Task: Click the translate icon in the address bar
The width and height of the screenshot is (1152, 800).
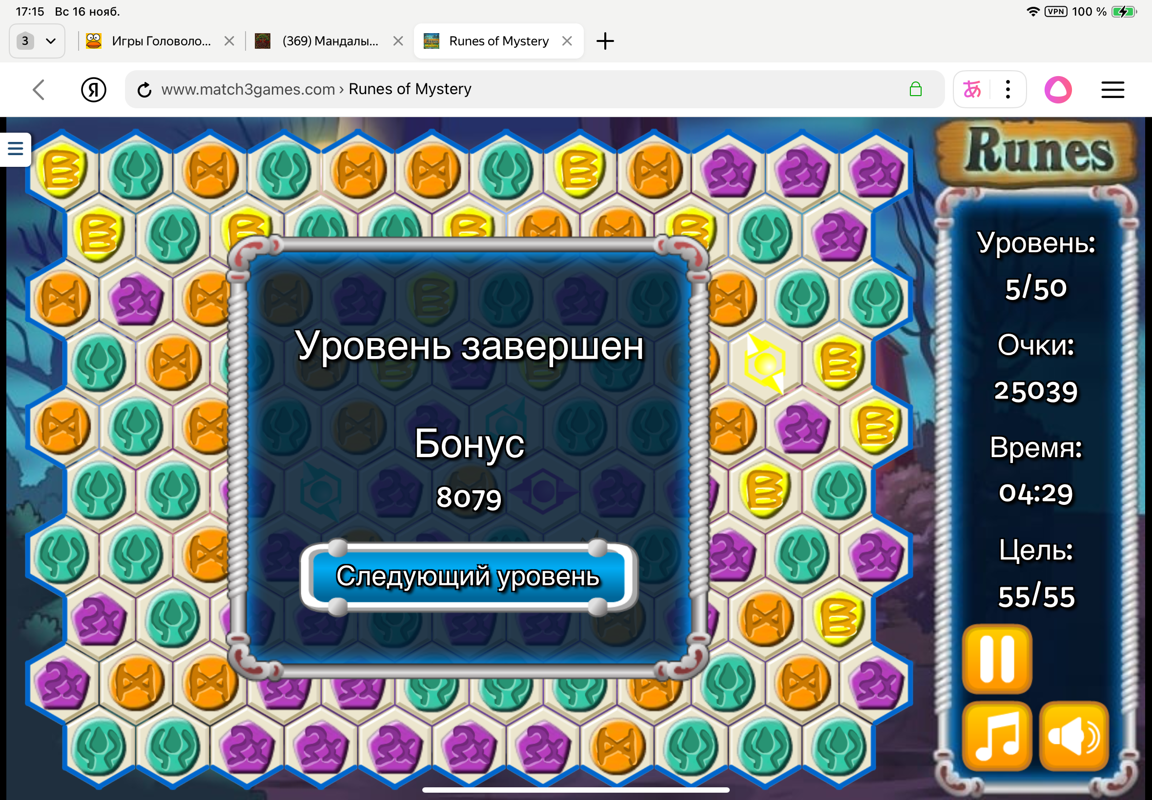Action: tap(971, 89)
